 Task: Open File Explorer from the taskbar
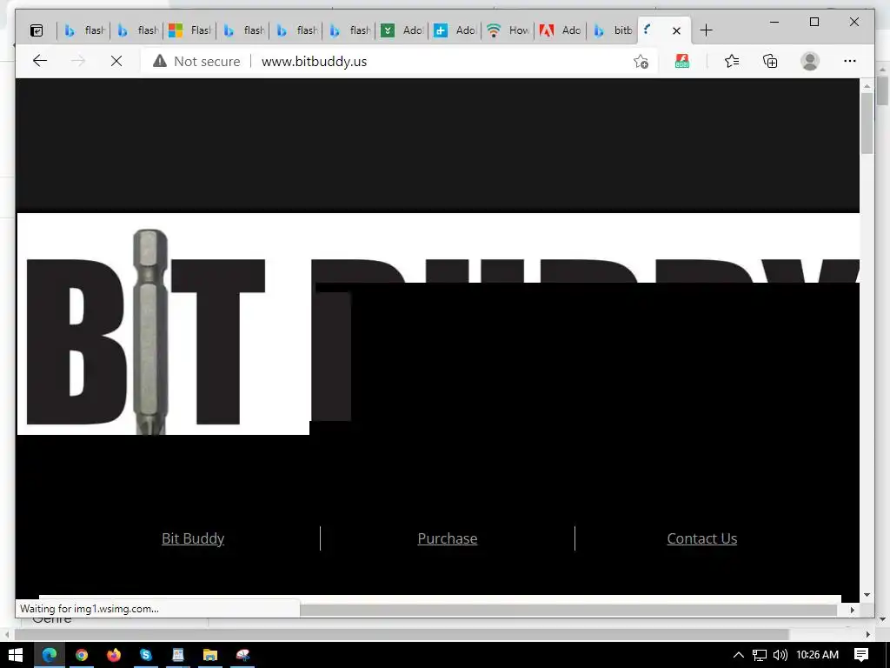point(210,655)
